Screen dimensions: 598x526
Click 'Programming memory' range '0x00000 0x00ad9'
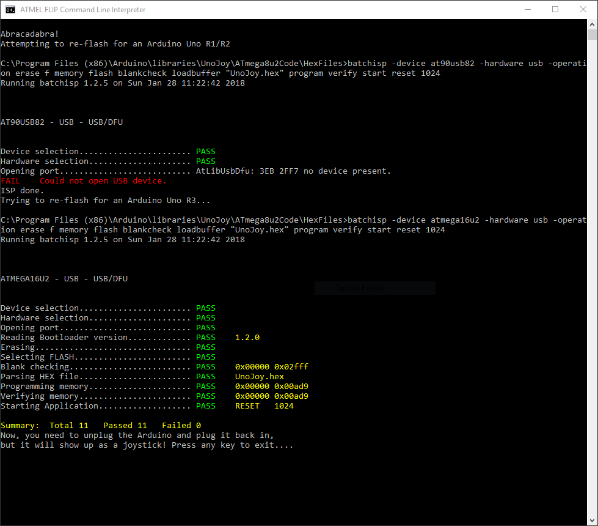click(x=272, y=387)
